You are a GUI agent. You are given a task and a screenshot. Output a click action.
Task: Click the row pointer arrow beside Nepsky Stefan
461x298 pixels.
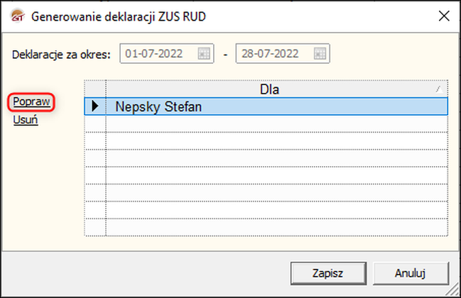pyautogui.click(x=95, y=106)
